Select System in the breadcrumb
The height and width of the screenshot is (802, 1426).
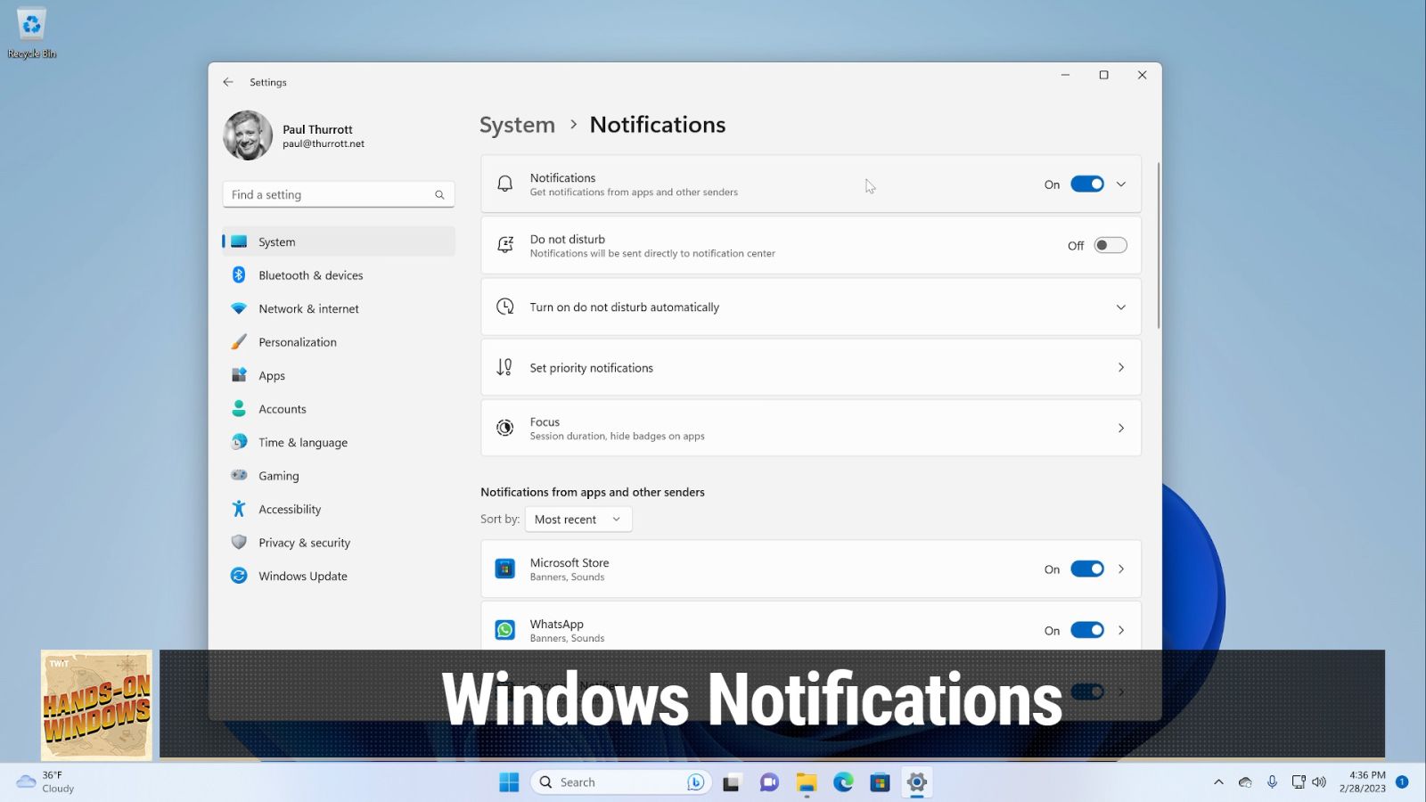(x=517, y=125)
